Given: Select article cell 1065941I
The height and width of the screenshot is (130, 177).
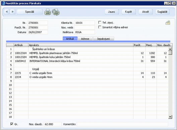Looking at the screenshot, I should pyautogui.click(x=21, y=61).
